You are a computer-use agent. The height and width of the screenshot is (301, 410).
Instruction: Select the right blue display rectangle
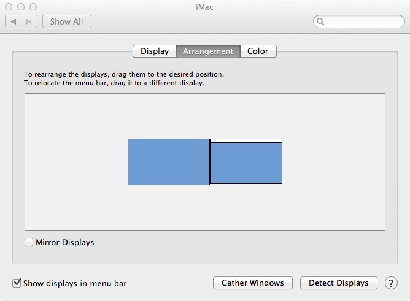click(x=246, y=163)
